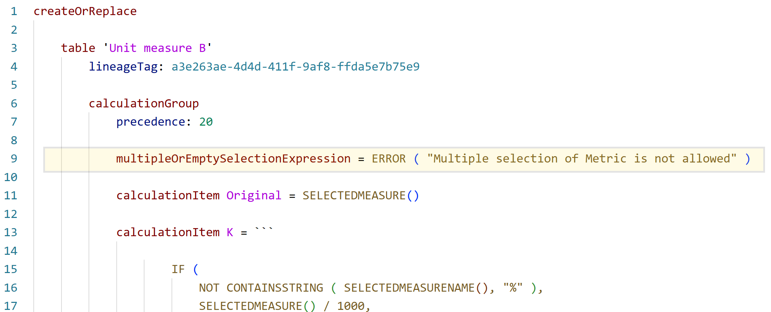771x312 pixels.
Task: Click the IF keyword on line 15
Action: point(178,269)
